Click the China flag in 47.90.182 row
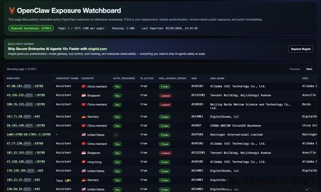Screen dimensions: 321x192 (x=84, y=86)
